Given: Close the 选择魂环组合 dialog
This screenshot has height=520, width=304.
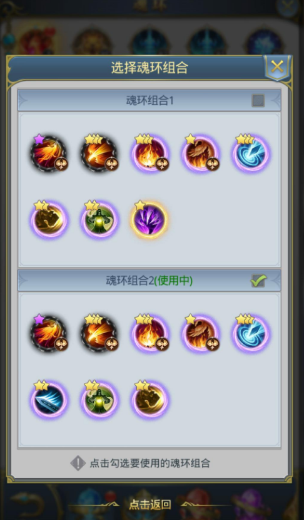Looking at the screenshot, I should pyautogui.click(x=277, y=67).
